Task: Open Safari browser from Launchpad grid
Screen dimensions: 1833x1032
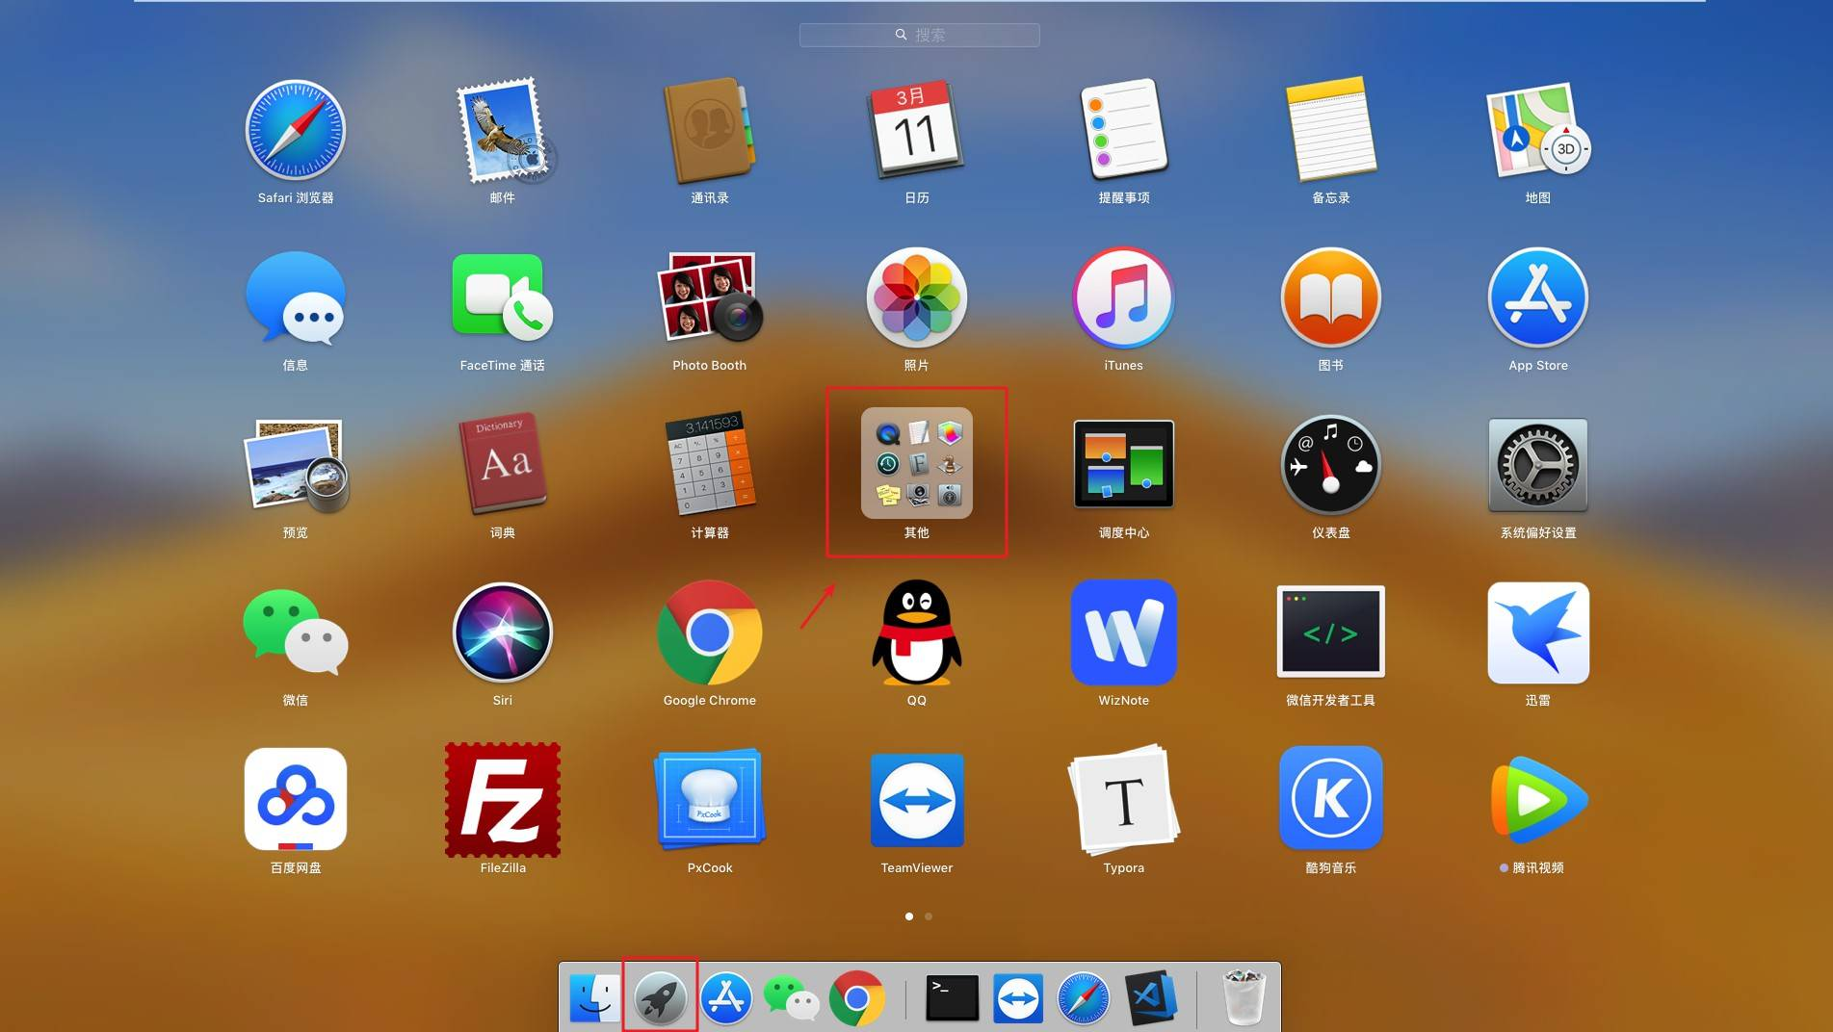Action: [x=295, y=131]
